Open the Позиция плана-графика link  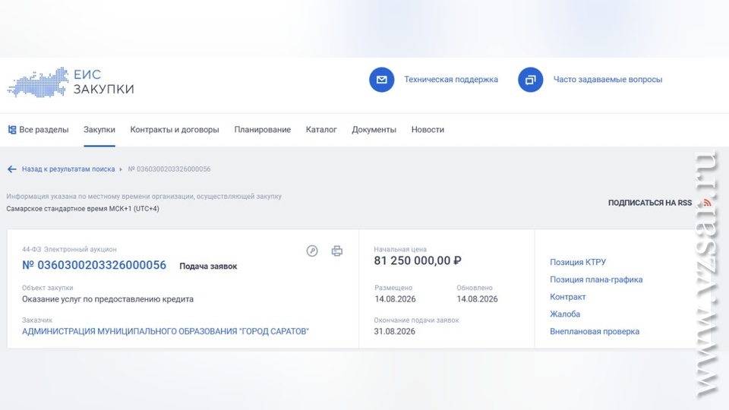coord(596,279)
